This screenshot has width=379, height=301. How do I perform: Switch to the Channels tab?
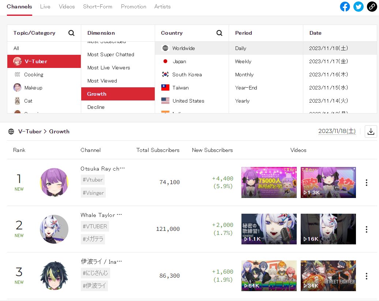(19, 7)
